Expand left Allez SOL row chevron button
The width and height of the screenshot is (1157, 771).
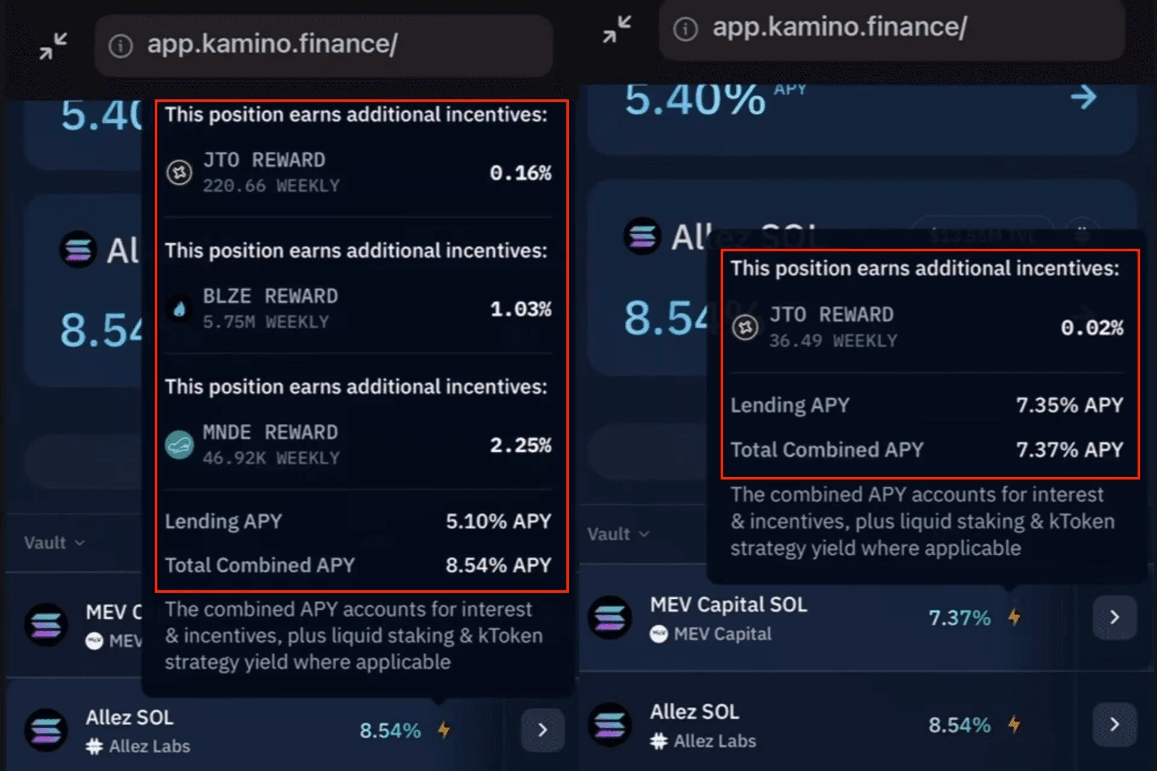pyautogui.click(x=543, y=730)
